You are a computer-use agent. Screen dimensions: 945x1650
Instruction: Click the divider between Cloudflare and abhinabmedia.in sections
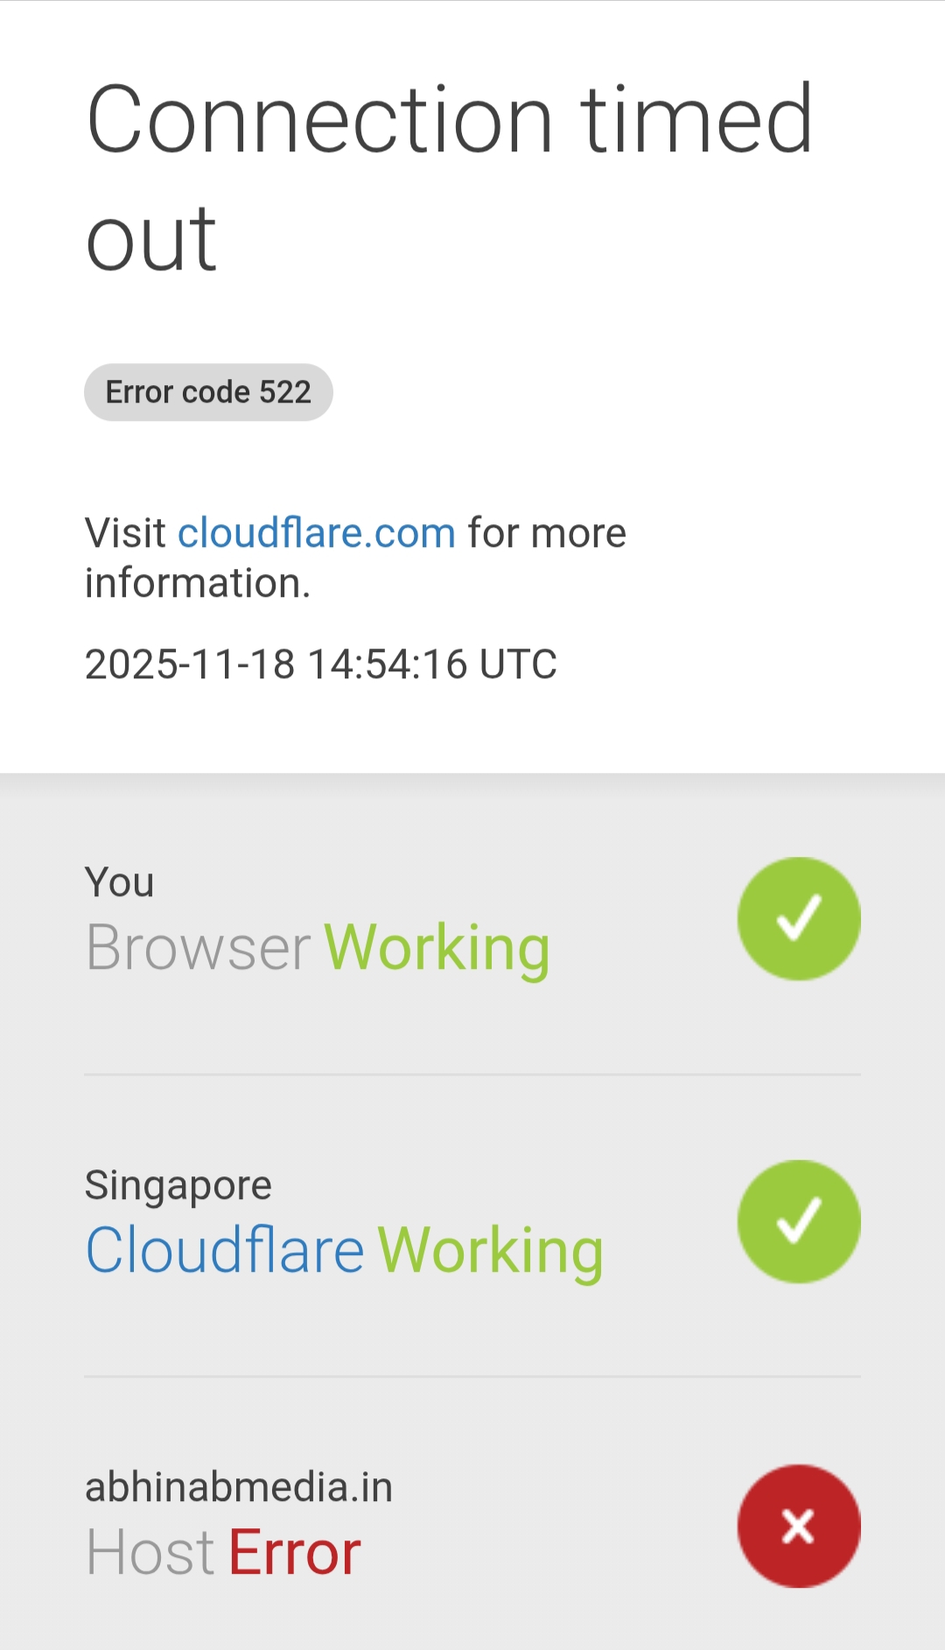472,1376
